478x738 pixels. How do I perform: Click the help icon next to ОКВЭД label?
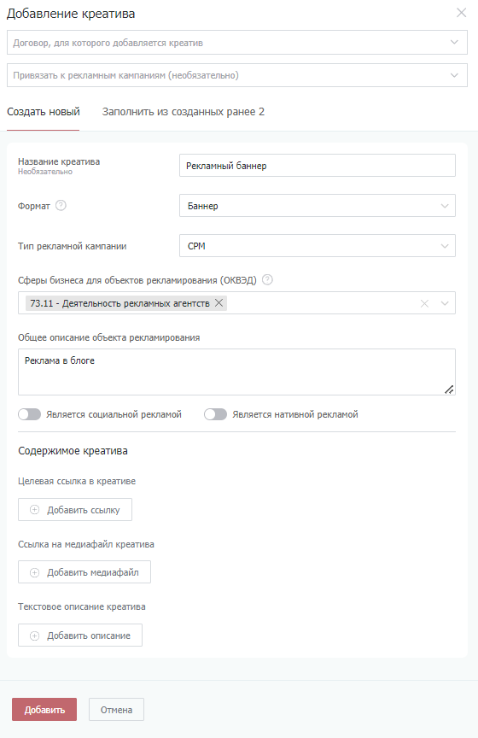click(267, 279)
